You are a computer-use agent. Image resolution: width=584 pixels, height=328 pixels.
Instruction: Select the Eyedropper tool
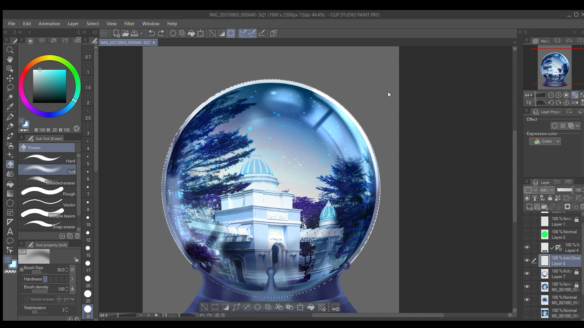pyautogui.click(x=10, y=107)
